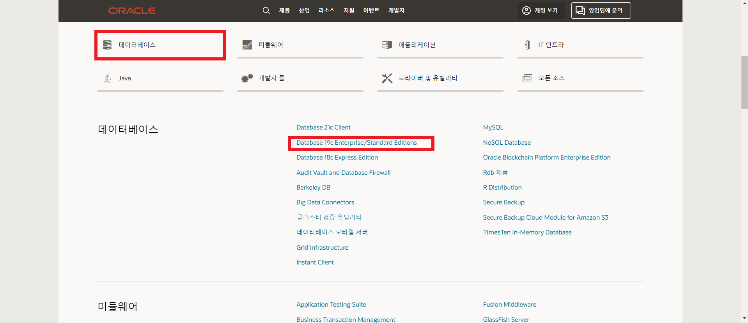Click the scrollbar up arrow
The width and height of the screenshot is (748, 323).
click(744, 3)
